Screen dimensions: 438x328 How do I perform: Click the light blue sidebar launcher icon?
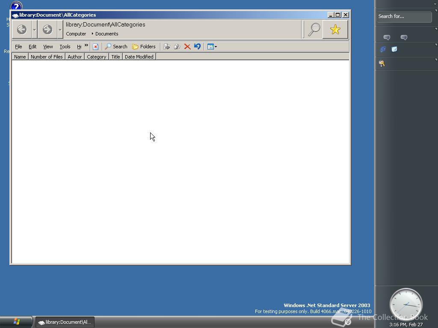pos(394,50)
